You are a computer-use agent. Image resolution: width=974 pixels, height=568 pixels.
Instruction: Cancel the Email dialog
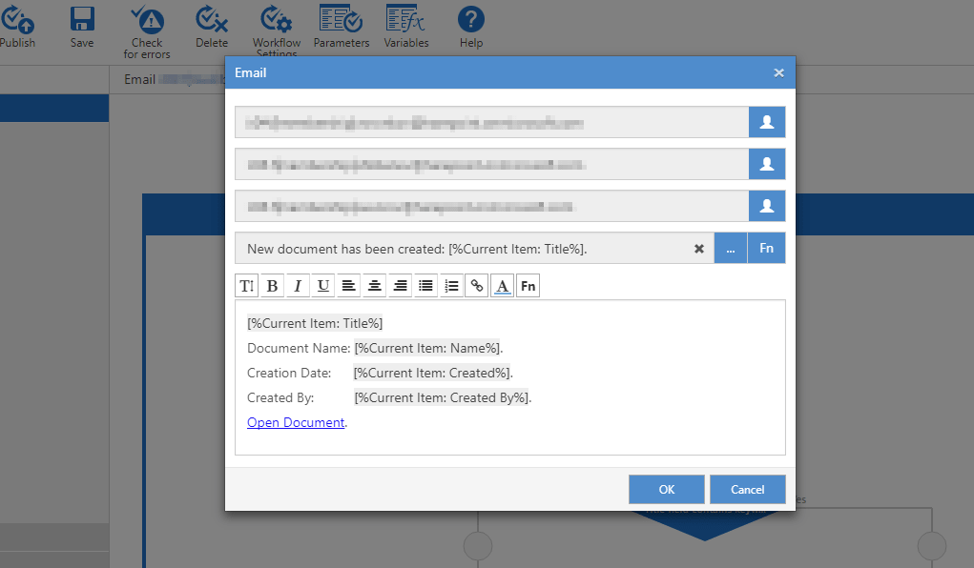coord(747,489)
